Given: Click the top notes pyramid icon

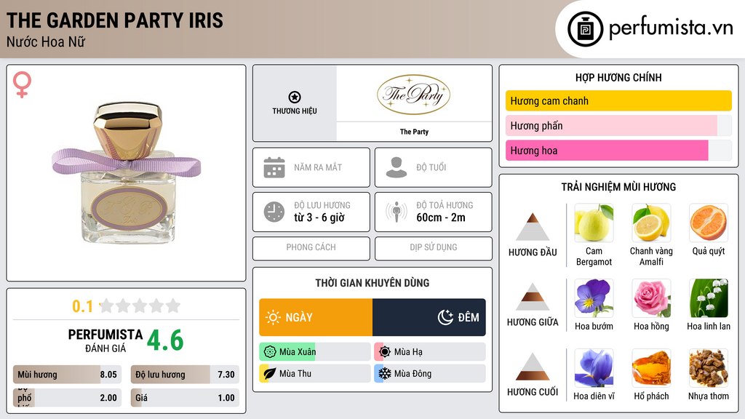Looking at the screenshot, I should [533, 227].
